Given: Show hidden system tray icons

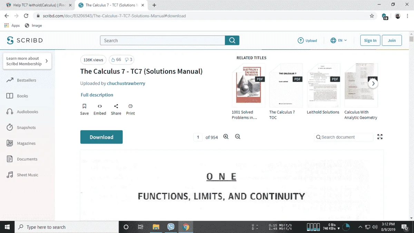Looking at the screenshot, I should point(360,227).
